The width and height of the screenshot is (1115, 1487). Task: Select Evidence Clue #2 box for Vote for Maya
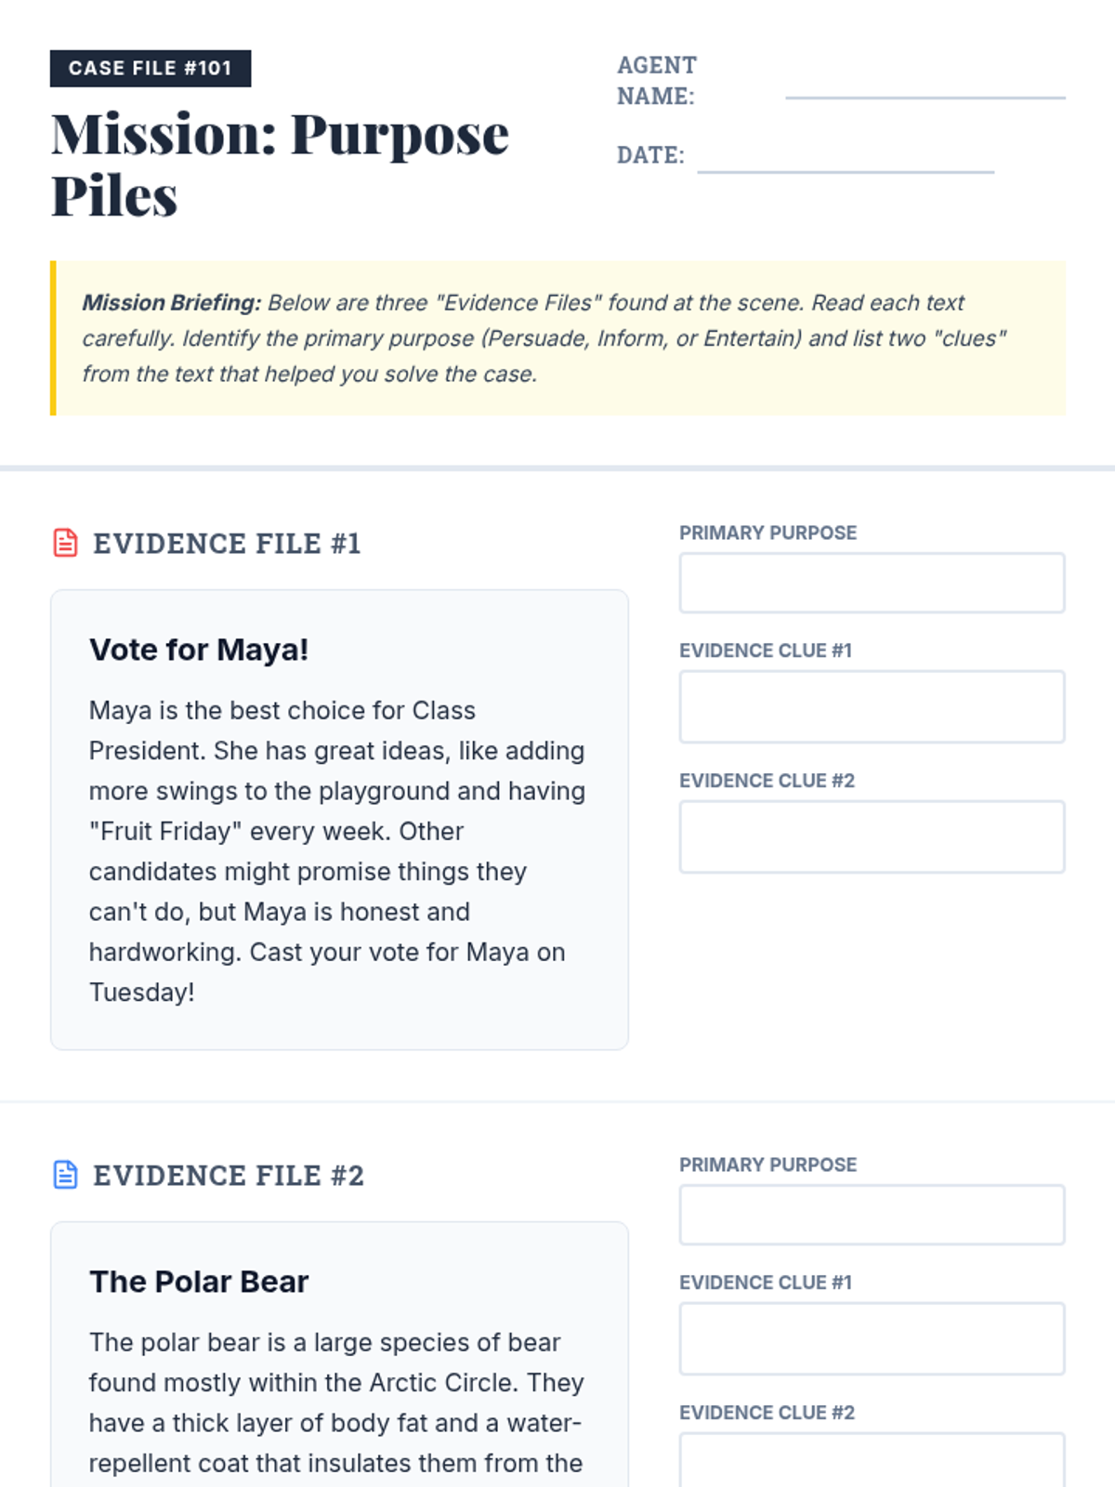[x=872, y=836]
